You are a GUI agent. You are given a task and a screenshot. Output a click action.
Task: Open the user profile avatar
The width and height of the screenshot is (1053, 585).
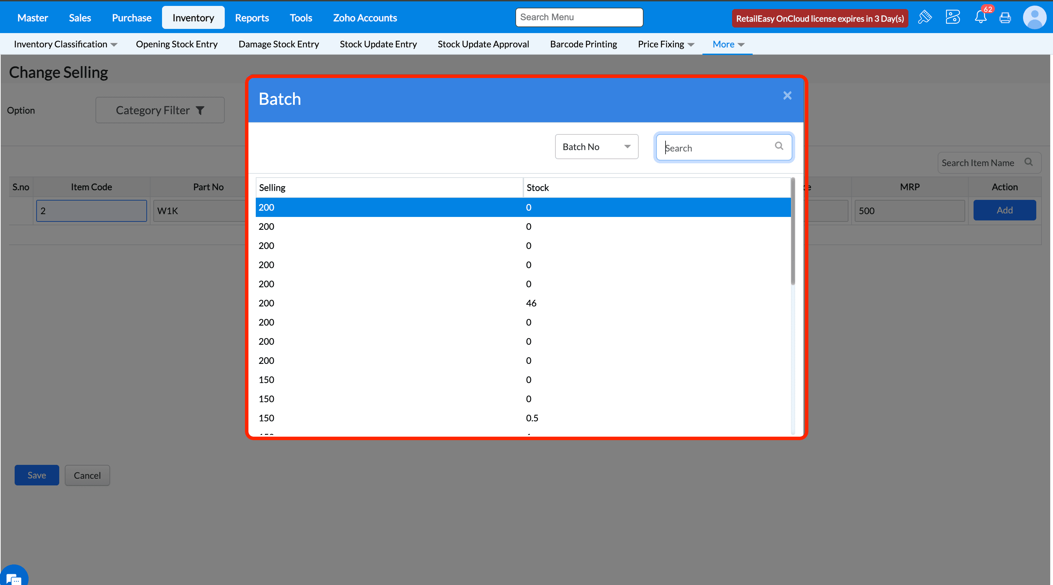[1034, 17]
